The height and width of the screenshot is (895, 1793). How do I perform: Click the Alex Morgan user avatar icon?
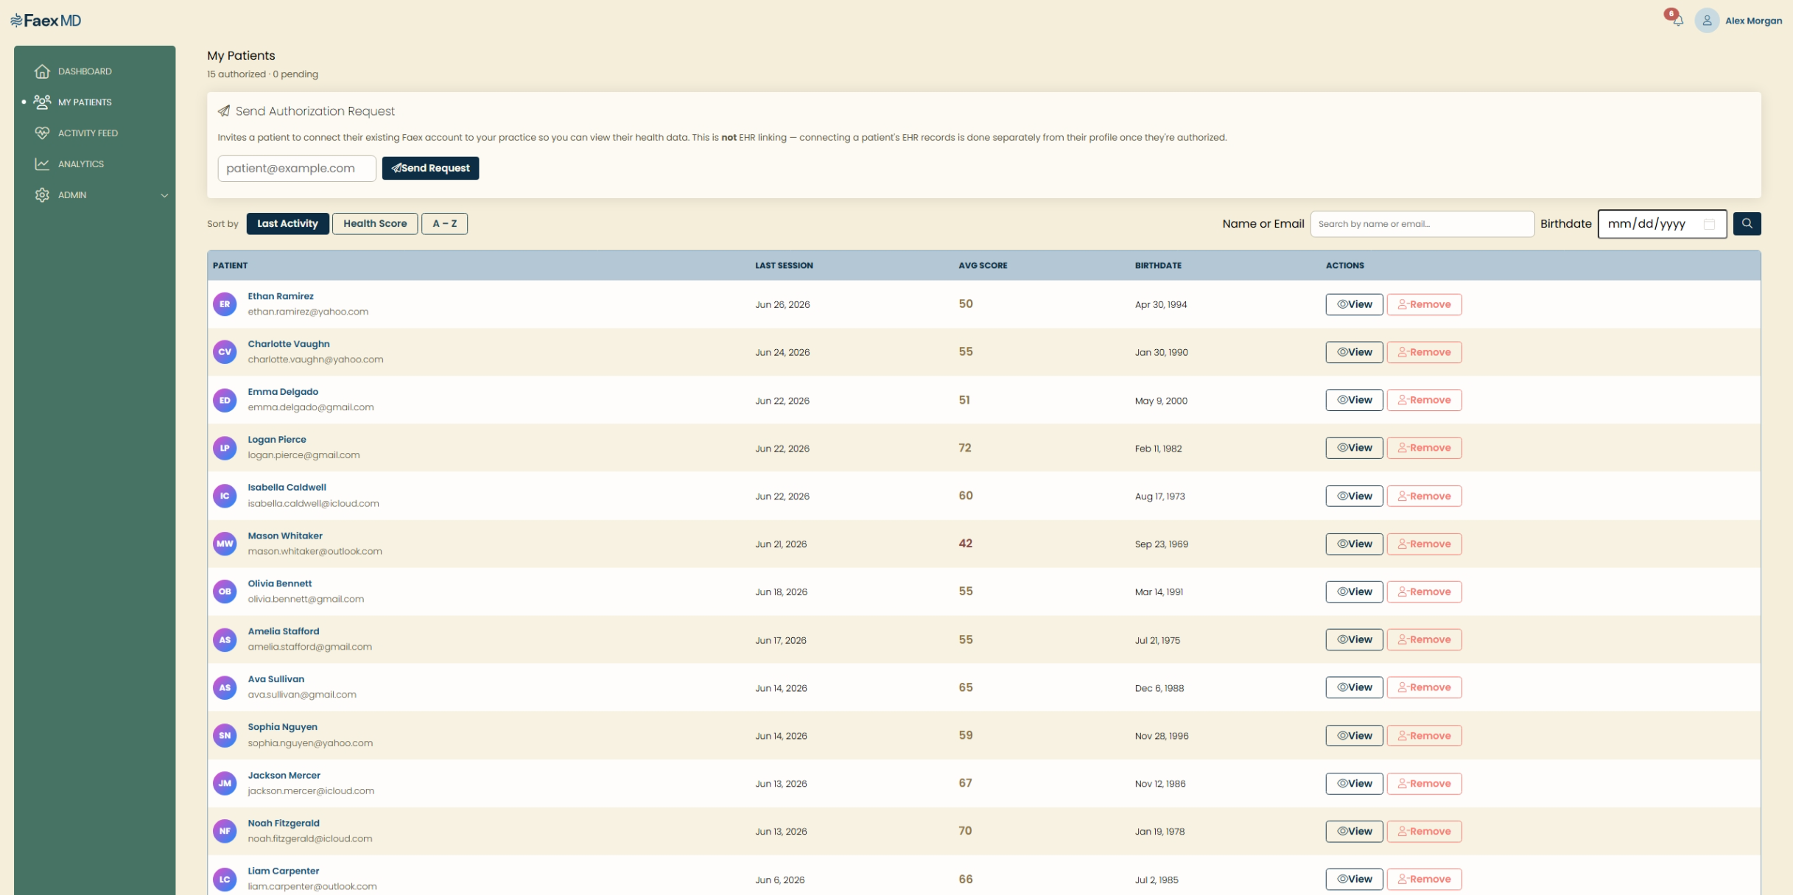coord(1707,21)
